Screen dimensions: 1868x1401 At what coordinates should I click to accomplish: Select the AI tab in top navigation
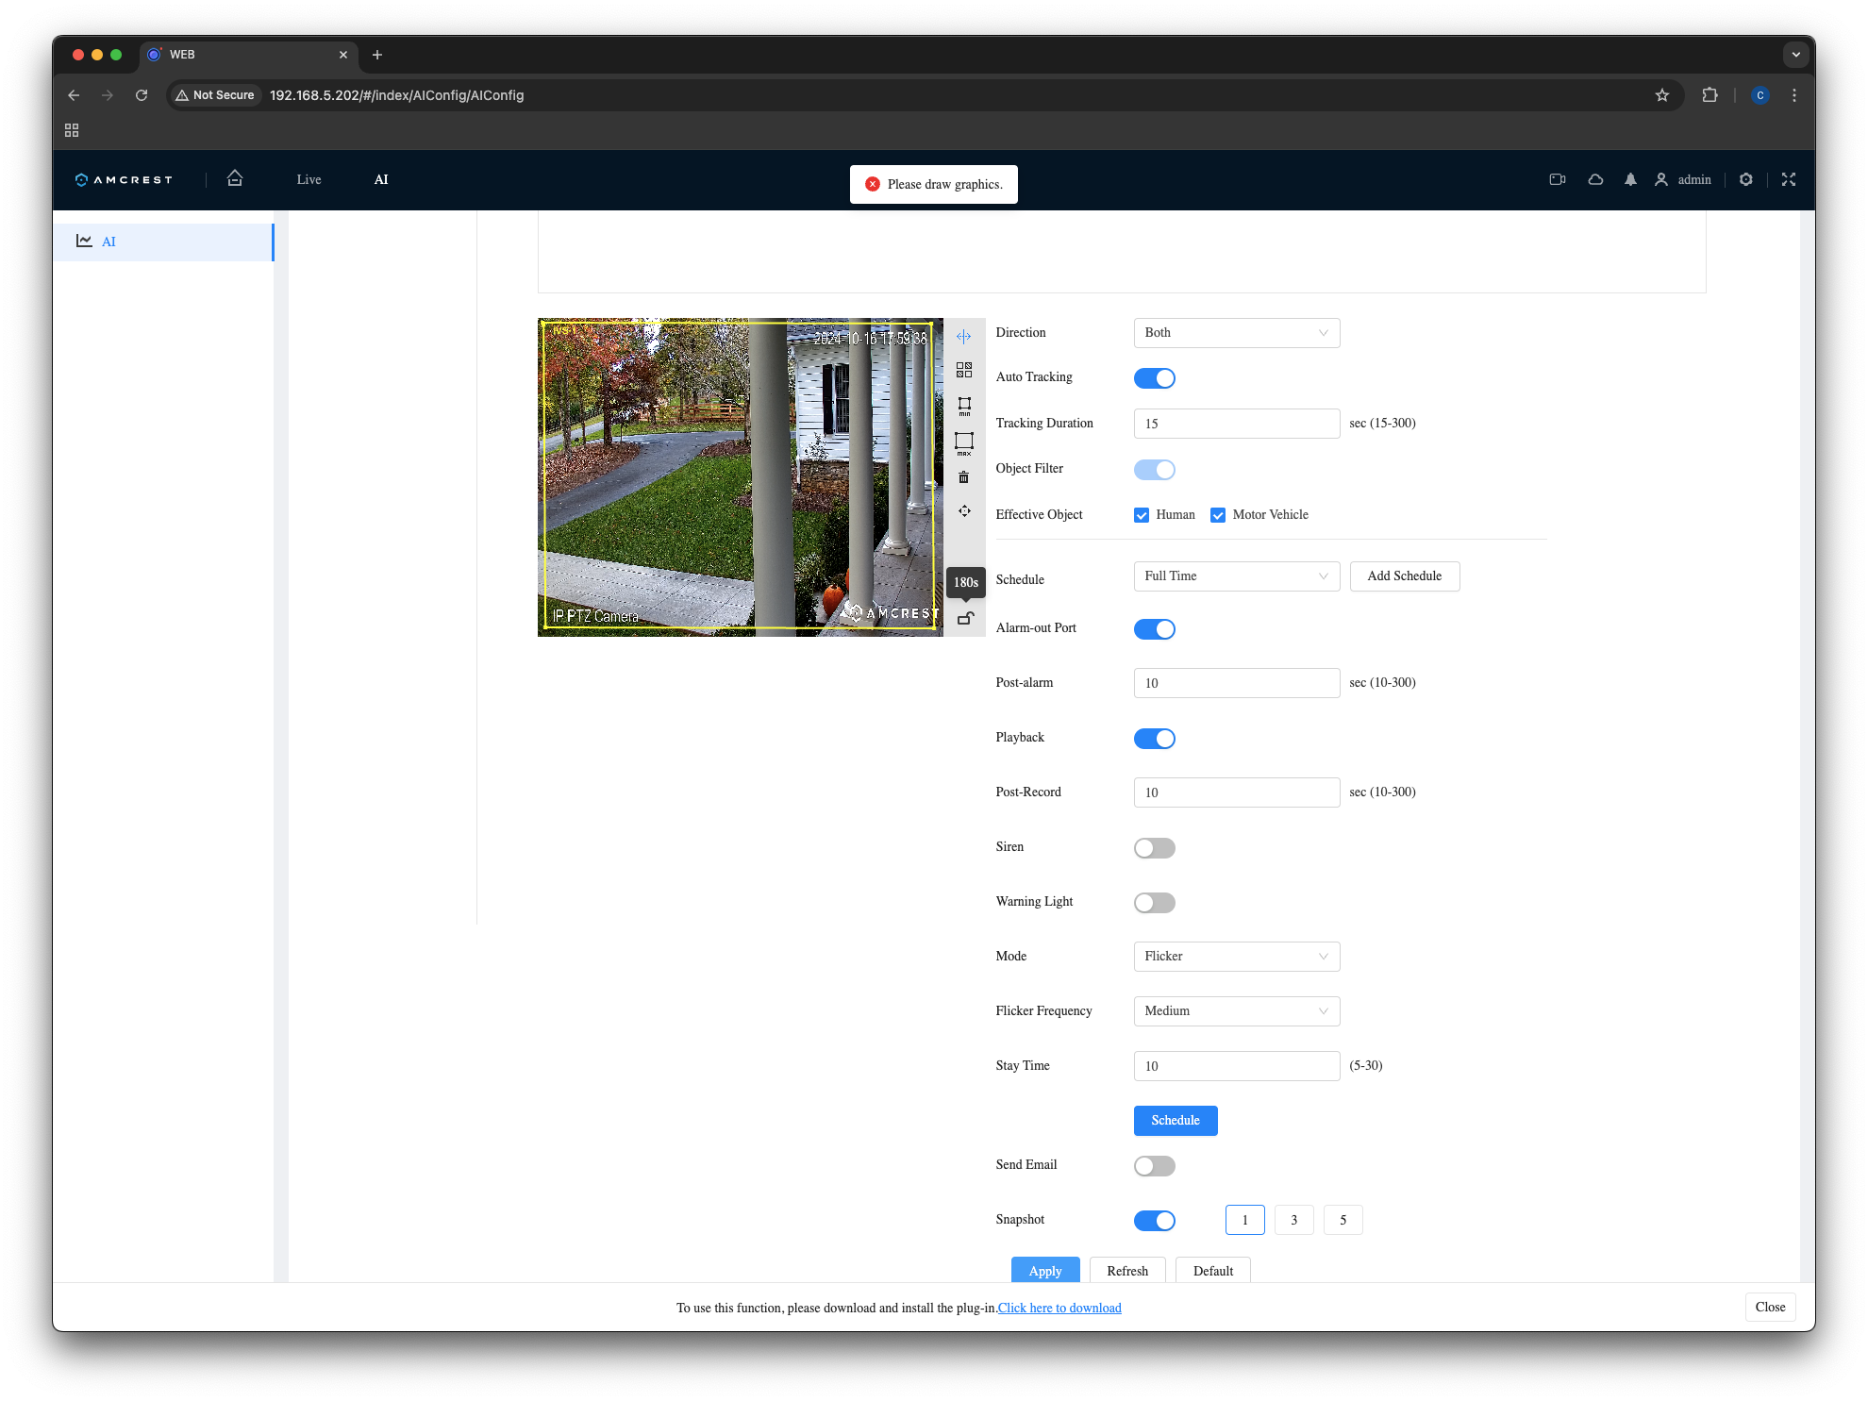click(x=381, y=179)
